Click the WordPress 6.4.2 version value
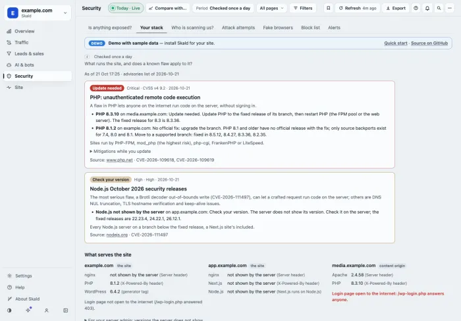The width and height of the screenshot is (461, 321). (x=115, y=291)
